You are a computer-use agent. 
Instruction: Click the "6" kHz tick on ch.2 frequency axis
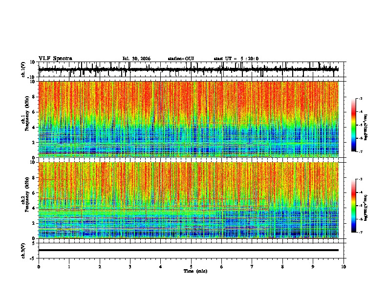pos(34,193)
